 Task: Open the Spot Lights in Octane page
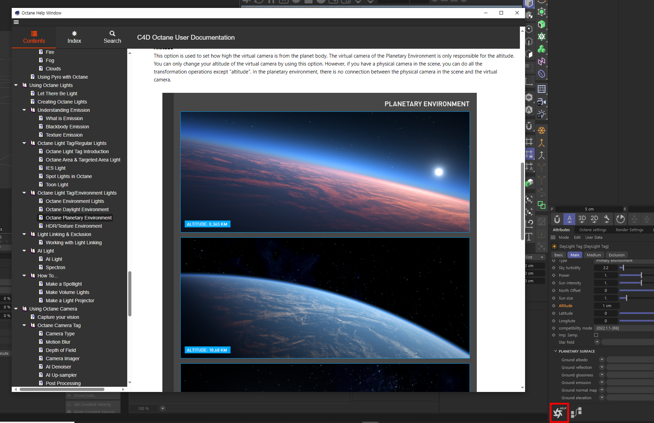pos(69,176)
